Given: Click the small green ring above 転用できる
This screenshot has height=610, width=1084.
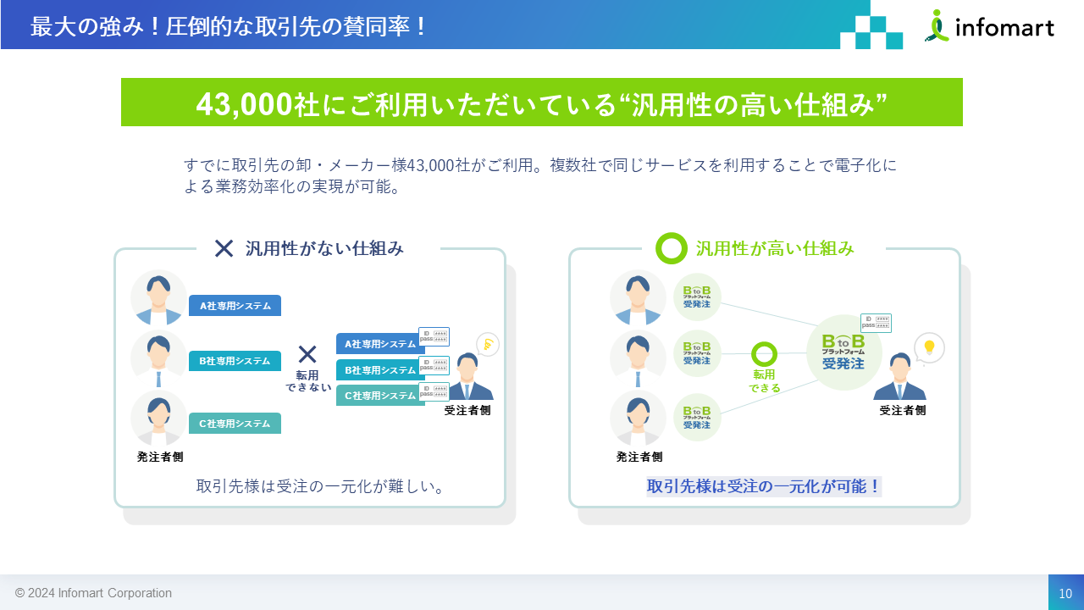Looking at the screenshot, I should tap(764, 354).
